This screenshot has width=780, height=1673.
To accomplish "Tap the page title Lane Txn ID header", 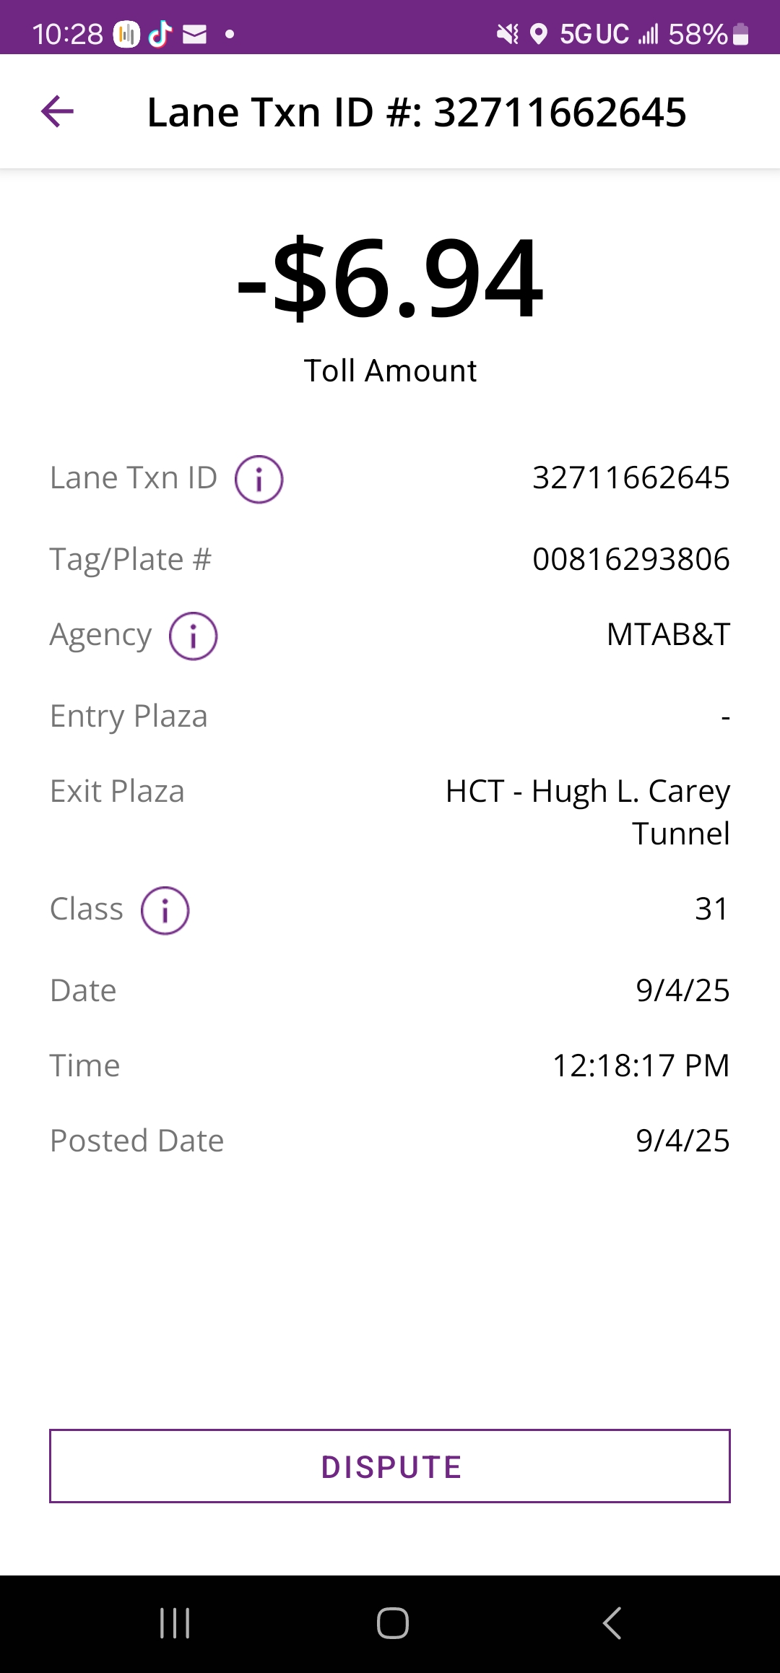I will pos(417,113).
